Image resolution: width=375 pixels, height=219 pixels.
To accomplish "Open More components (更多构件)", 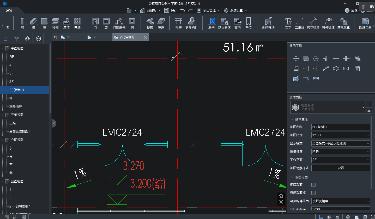I will (x=192, y=23).
